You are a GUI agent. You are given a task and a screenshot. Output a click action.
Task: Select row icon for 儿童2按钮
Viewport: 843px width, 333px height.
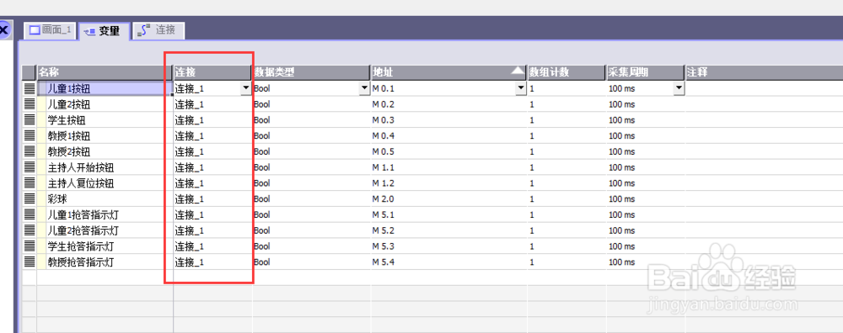[30, 104]
